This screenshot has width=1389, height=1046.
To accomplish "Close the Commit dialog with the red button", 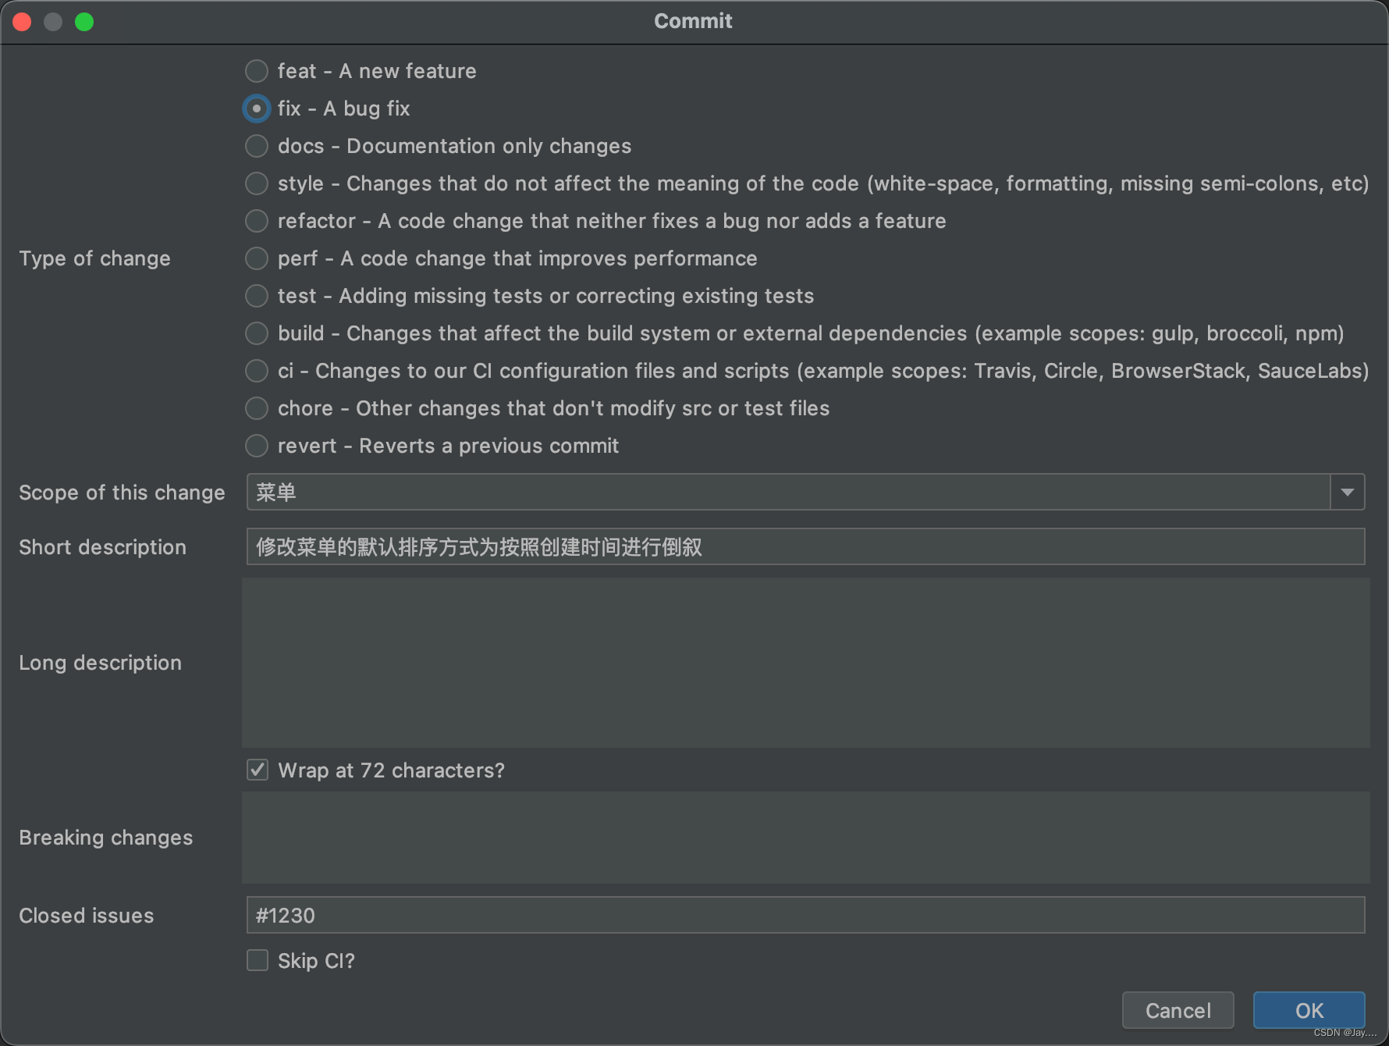I will pos(23,22).
